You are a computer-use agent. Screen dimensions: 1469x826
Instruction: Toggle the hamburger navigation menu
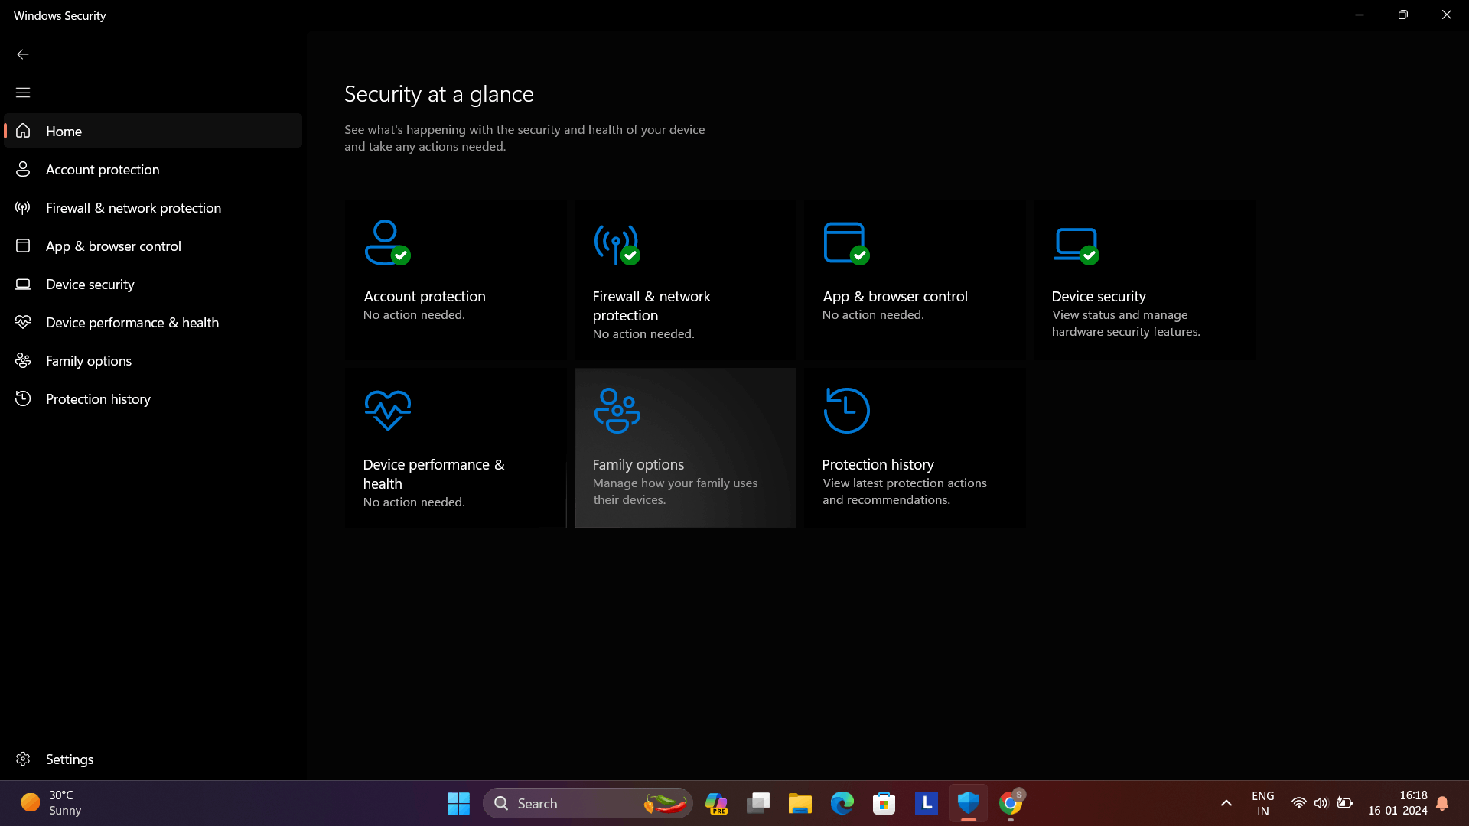23,93
